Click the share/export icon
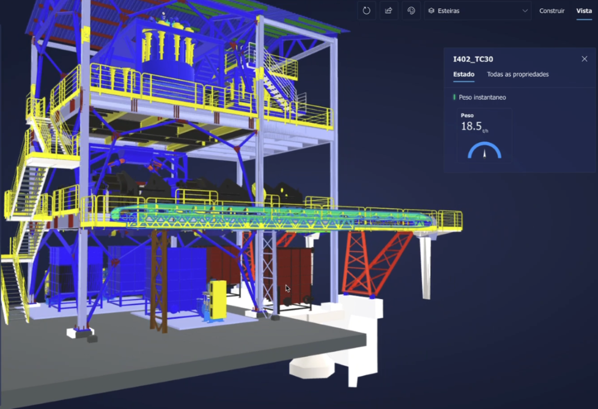Image resolution: width=598 pixels, height=409 pixels. coord(389,11)
